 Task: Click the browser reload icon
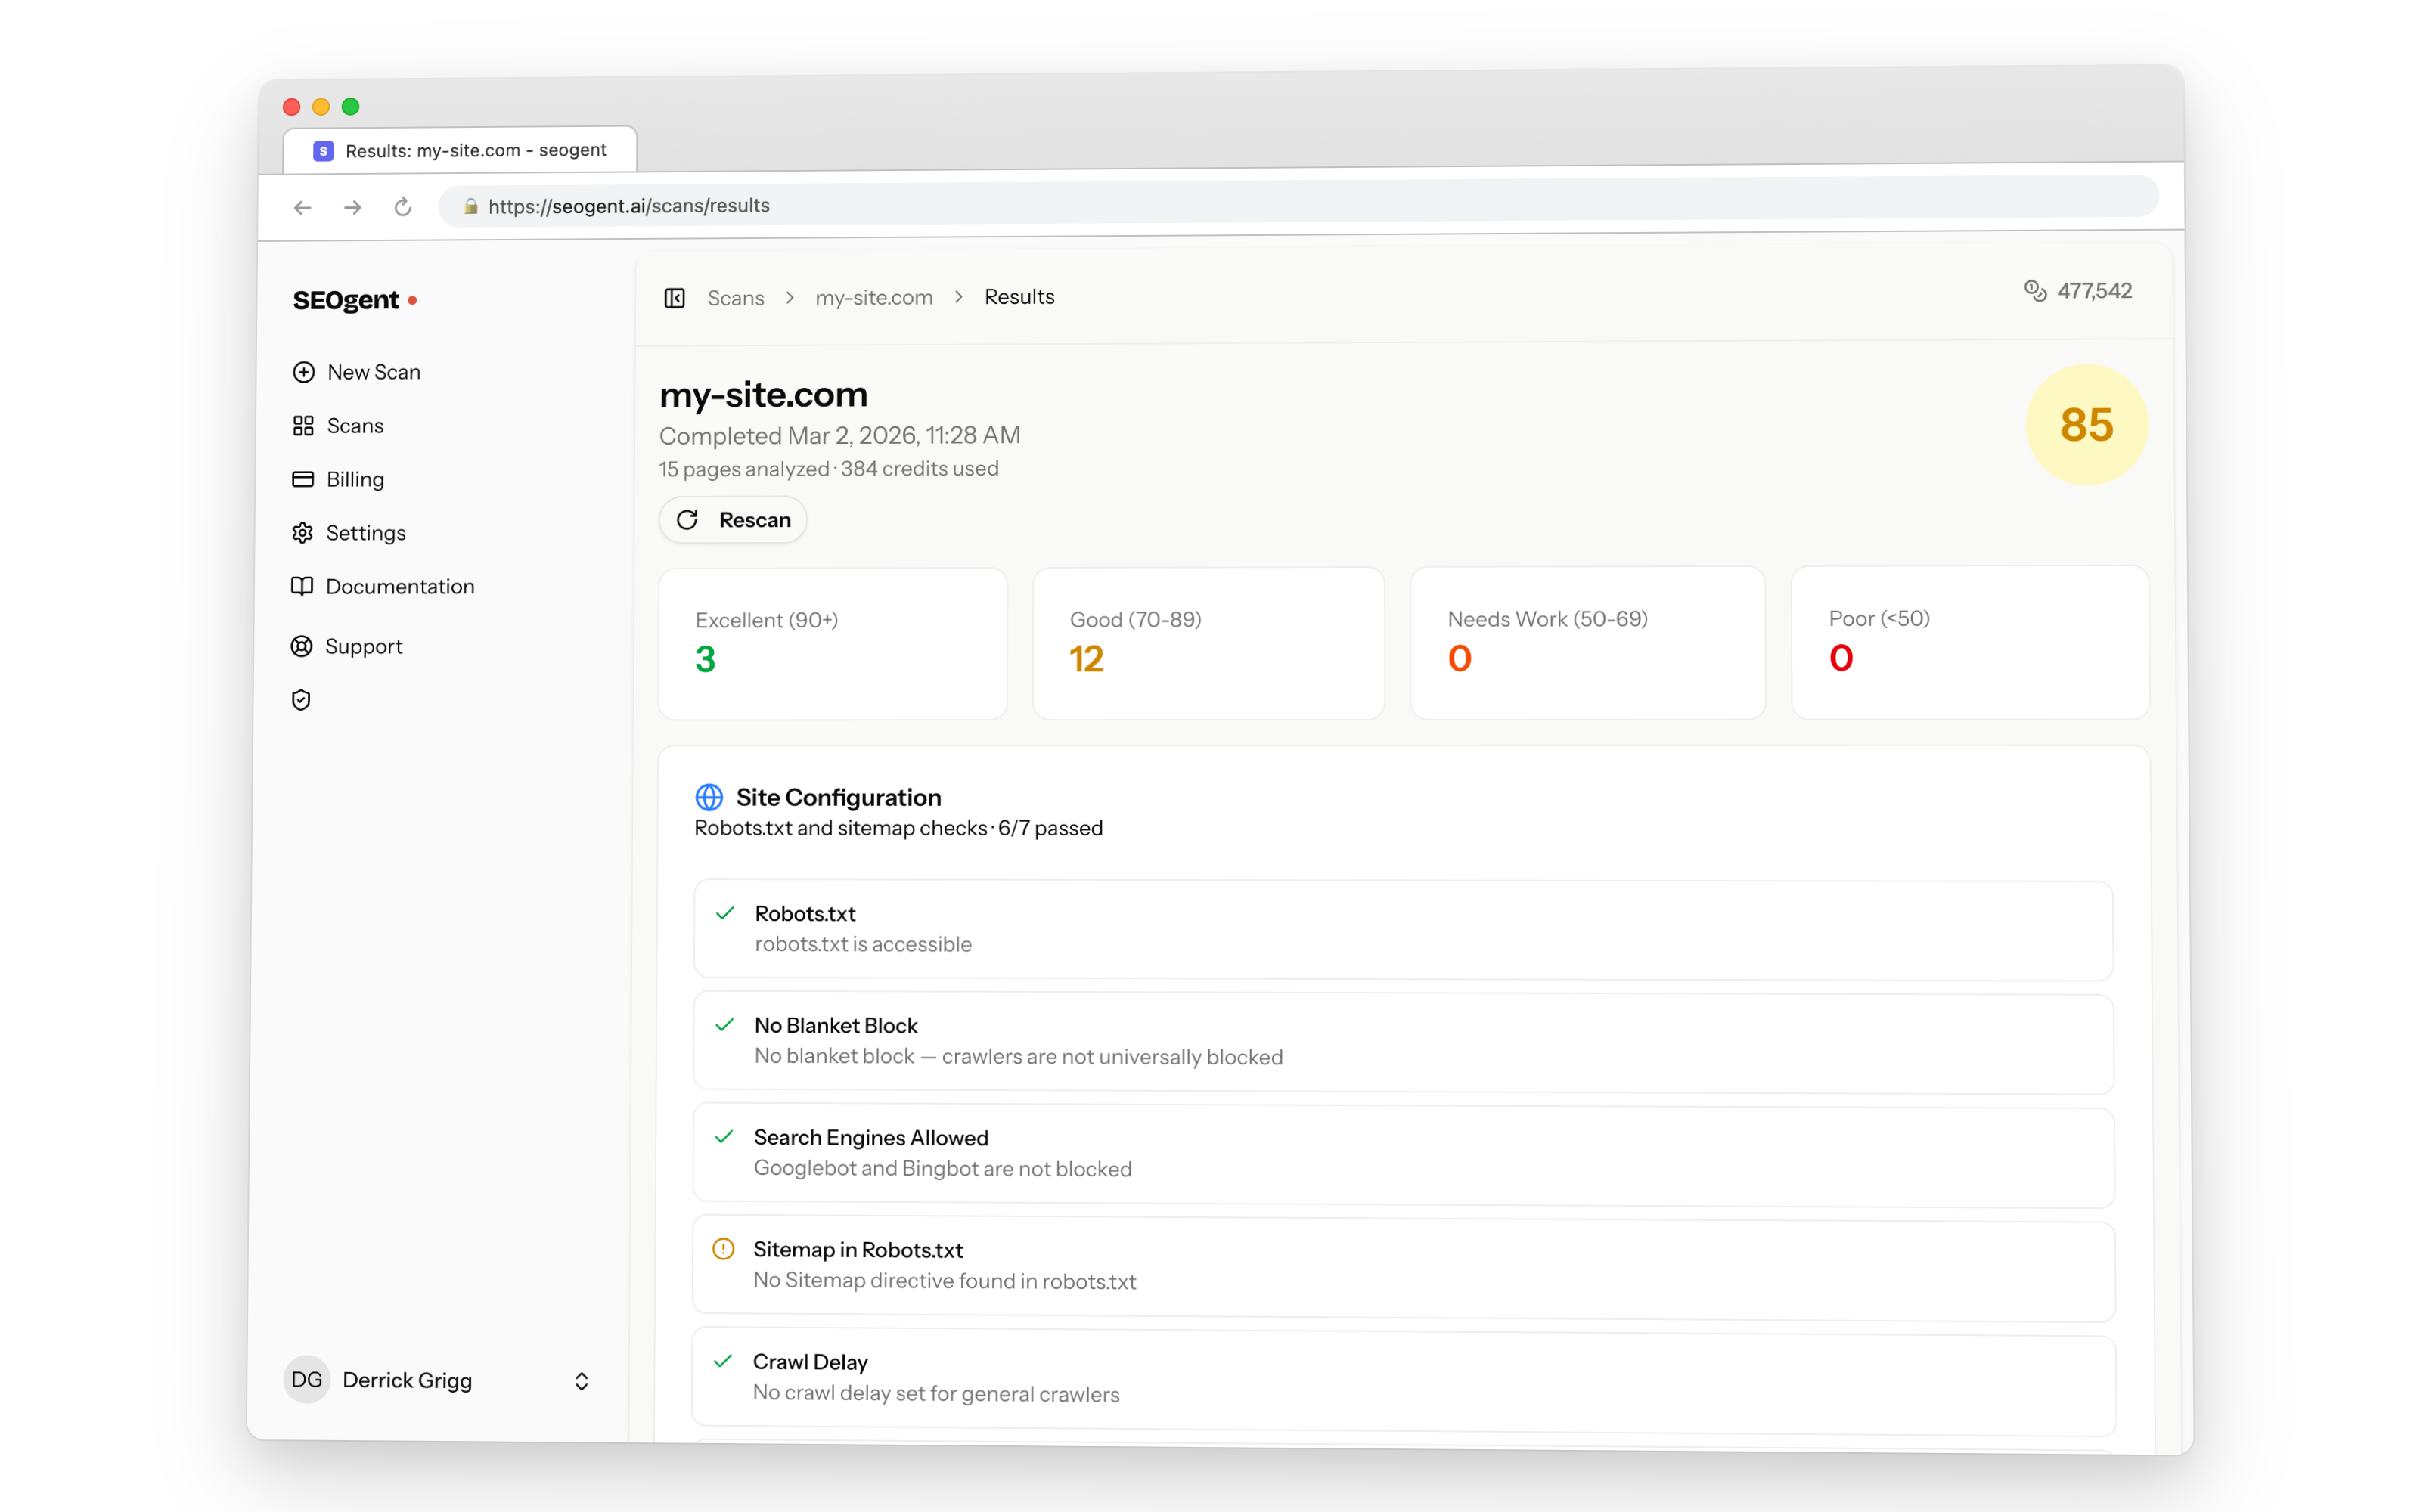[403, 207]
